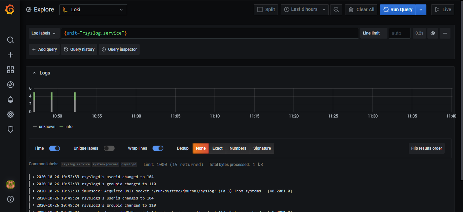This screenshot has height=212, width=463.
Task: Click the Line limit auto input
Action: pyautogui.click(x=399, y=33)
